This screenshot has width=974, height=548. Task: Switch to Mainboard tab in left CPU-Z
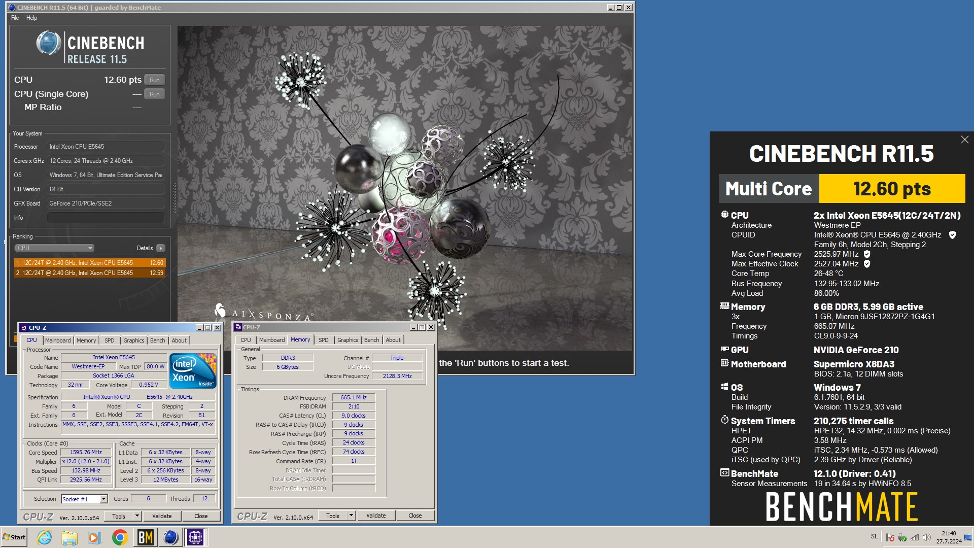point(58,340)
